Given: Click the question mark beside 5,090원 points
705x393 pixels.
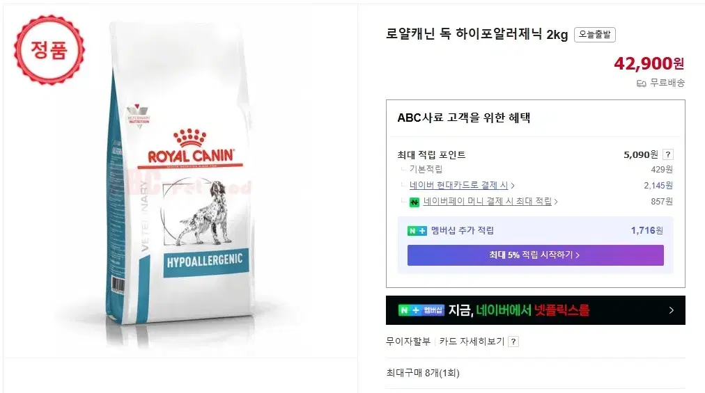Looking at the screenshot, I should coord(668,154).
